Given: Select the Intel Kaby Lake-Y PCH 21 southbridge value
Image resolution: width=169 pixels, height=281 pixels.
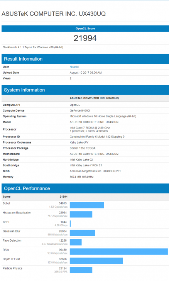Looking at the screenshot, I should click(86, 165).
